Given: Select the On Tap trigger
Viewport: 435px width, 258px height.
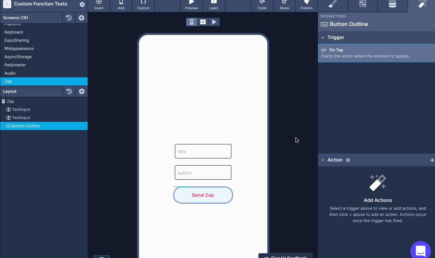Looking at the screenshot, I should 376,53.
